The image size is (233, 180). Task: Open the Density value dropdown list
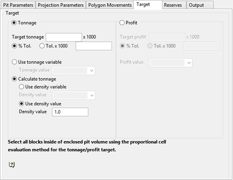(x=74, y=95)
